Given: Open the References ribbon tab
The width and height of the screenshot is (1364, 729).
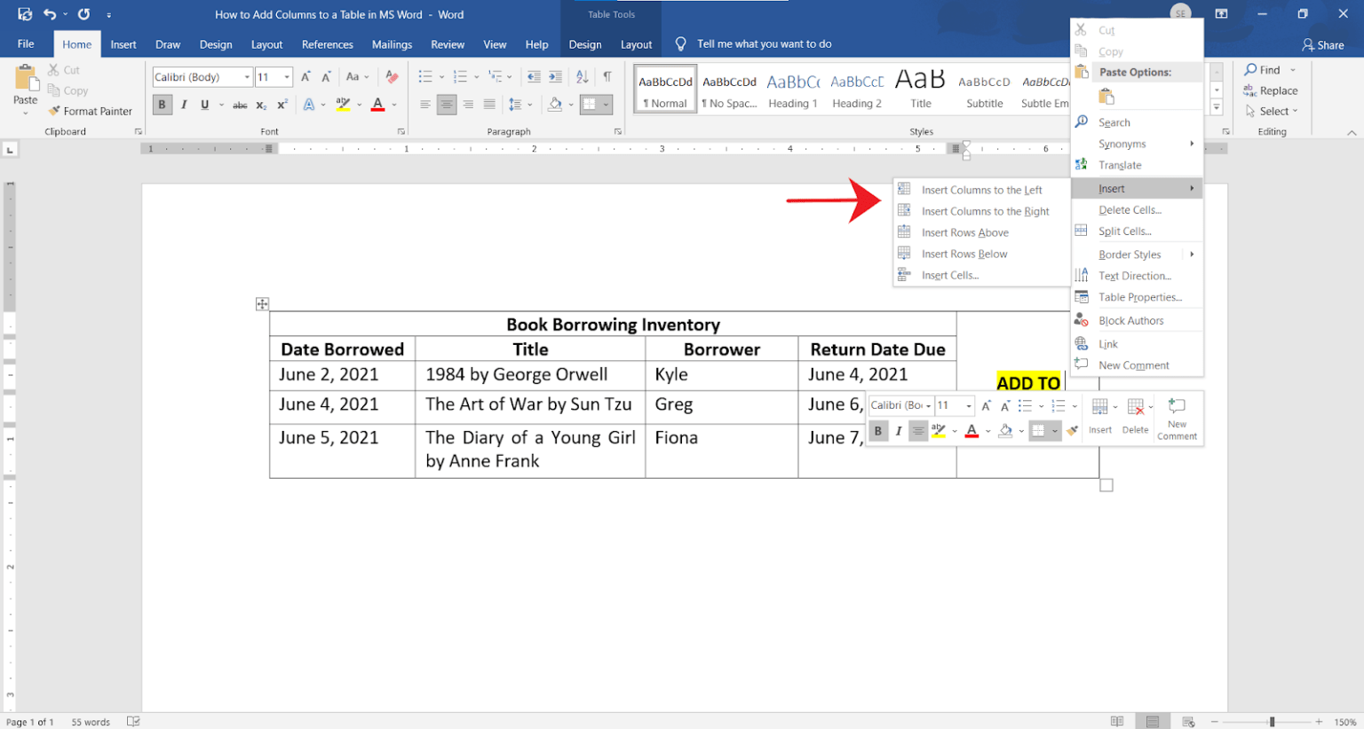Looking at the screenshot, I should [327, 44].
